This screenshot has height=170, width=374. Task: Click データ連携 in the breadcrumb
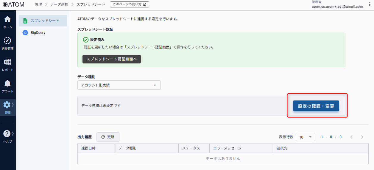(x=59, y=4)
